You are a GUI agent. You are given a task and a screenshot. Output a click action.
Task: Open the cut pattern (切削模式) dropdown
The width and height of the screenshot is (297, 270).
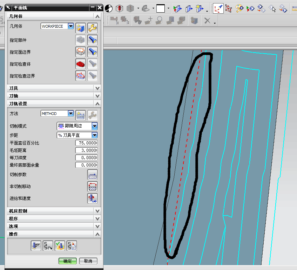click(95, 126)
